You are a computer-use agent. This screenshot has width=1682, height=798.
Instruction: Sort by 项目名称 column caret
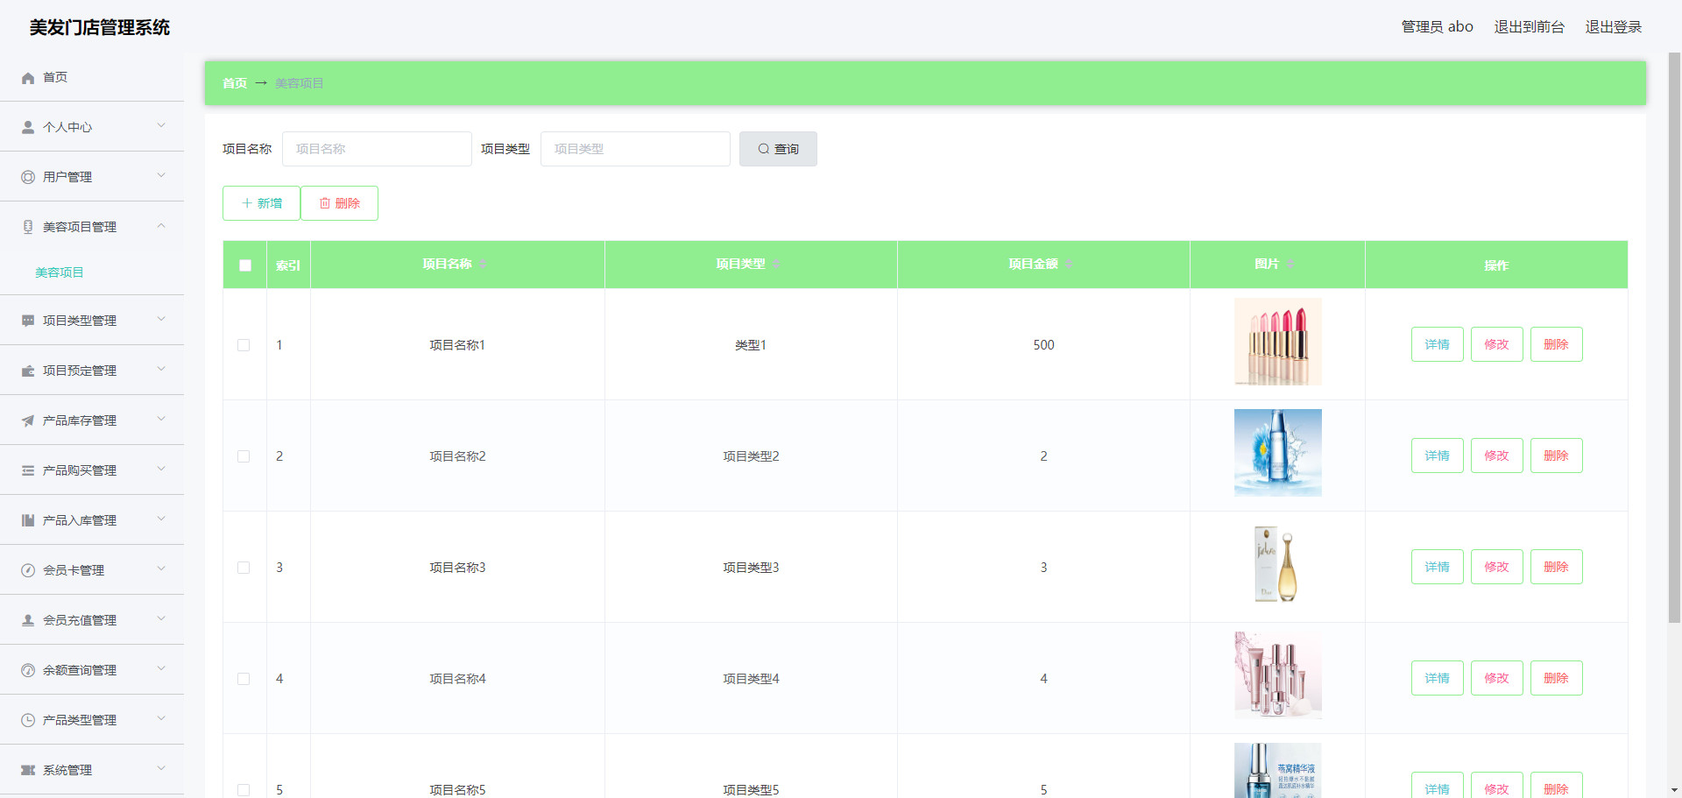[483, 265]
